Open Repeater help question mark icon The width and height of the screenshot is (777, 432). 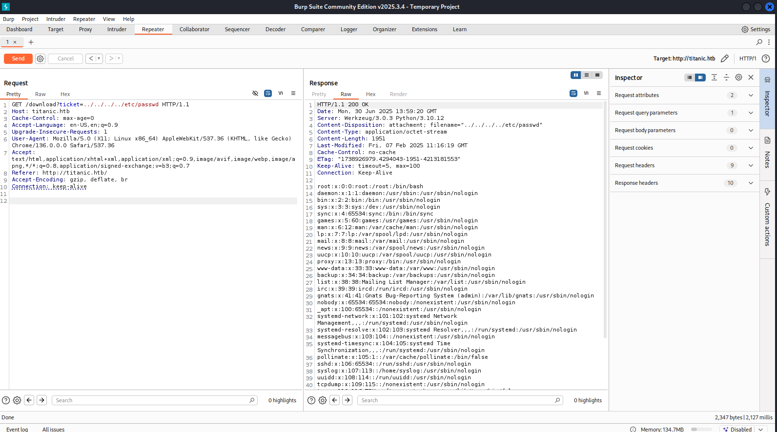(x=766, y=59)
